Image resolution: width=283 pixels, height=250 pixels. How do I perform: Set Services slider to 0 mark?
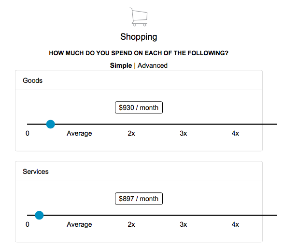coord(28,215)
